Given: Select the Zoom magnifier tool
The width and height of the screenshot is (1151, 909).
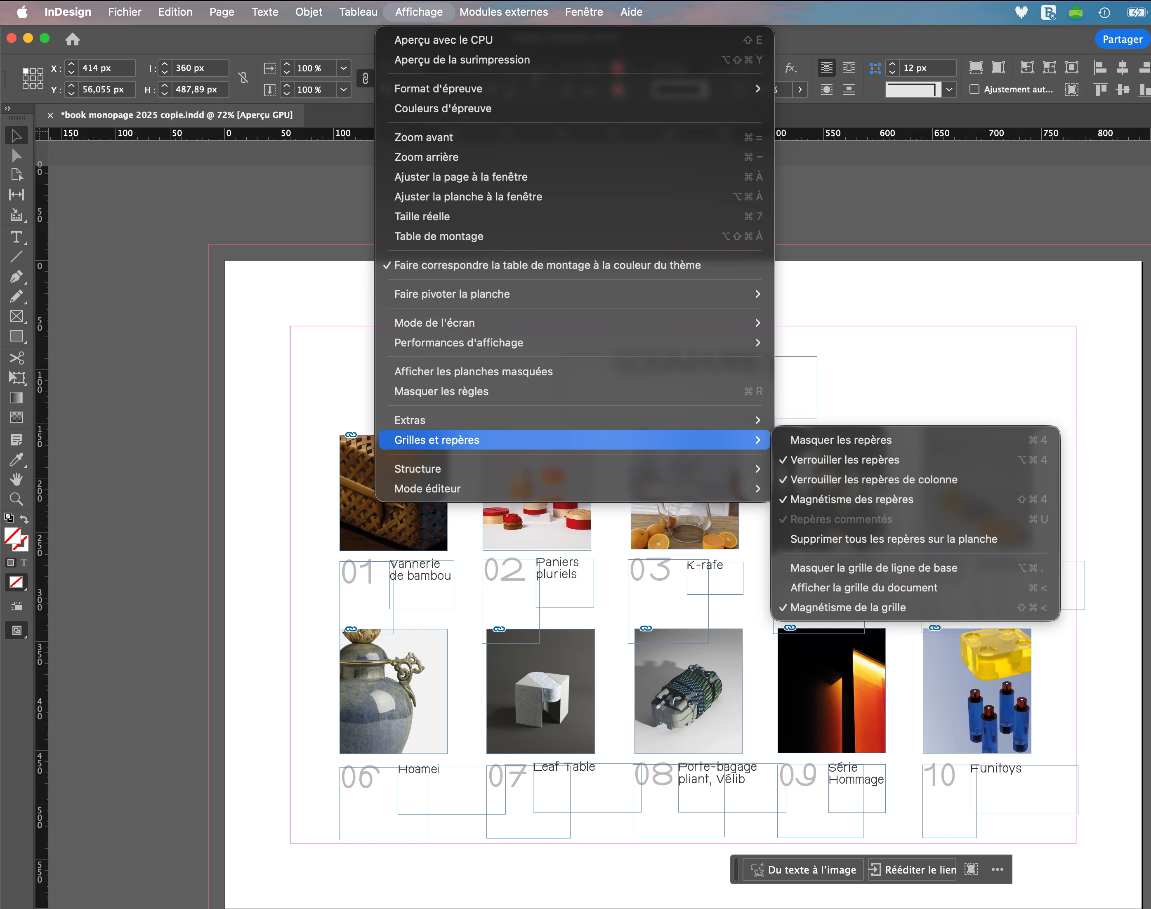Looking at the screenshot, I should [17, 499].
